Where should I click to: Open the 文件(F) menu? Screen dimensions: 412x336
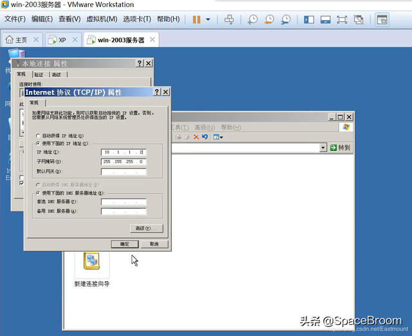pyautogui.click(x=15, y=19)
